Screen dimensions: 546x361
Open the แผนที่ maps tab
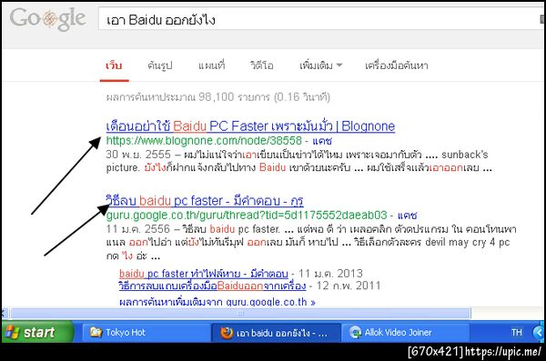(212, 65)
